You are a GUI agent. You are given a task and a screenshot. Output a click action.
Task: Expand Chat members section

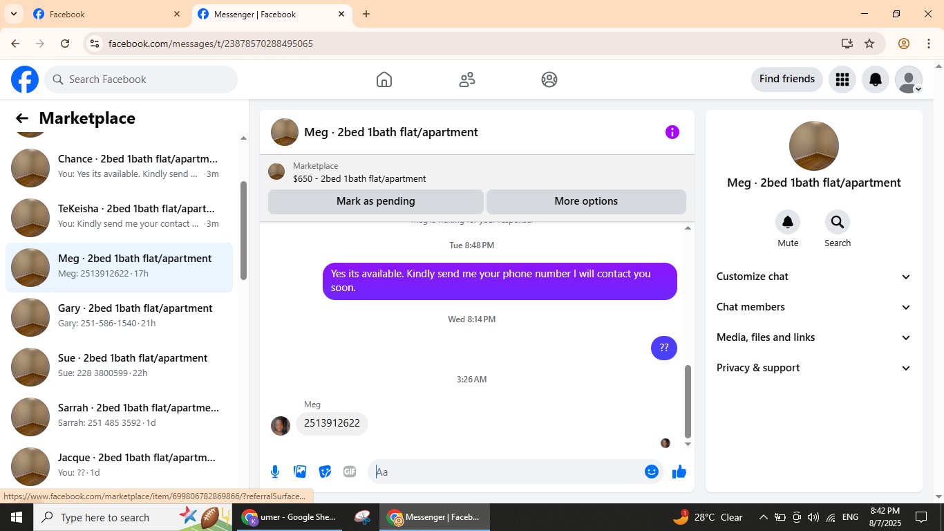point(814,307)
